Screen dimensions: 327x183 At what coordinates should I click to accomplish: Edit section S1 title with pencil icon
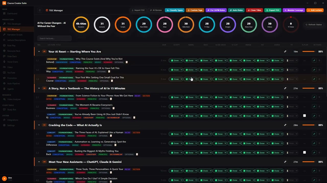point(285,52)
